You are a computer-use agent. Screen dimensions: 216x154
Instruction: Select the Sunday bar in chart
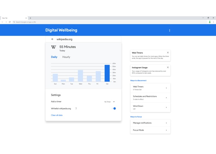pos(55,78)
